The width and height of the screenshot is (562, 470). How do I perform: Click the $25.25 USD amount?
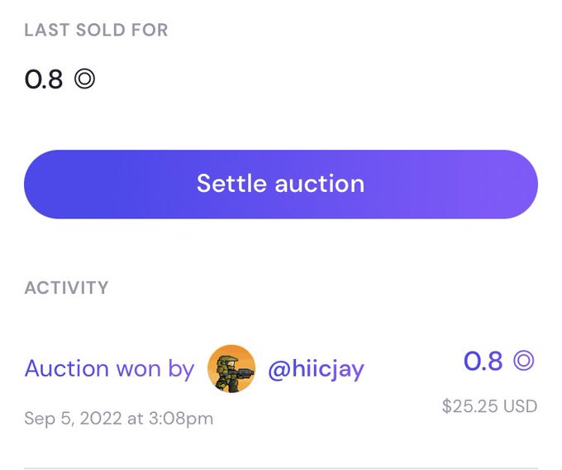[489, 406]
